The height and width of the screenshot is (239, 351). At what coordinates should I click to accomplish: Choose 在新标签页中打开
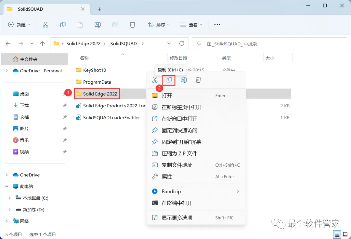[196, 107]
